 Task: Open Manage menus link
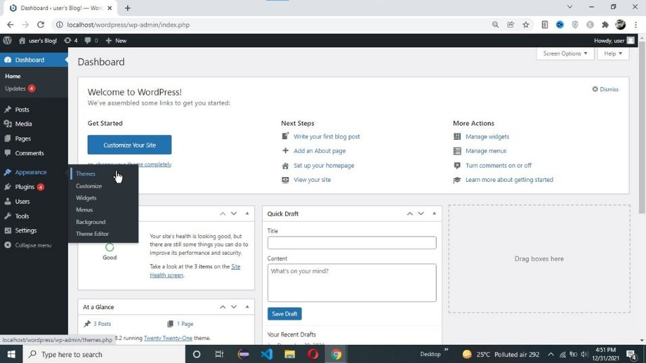(486, 151)
